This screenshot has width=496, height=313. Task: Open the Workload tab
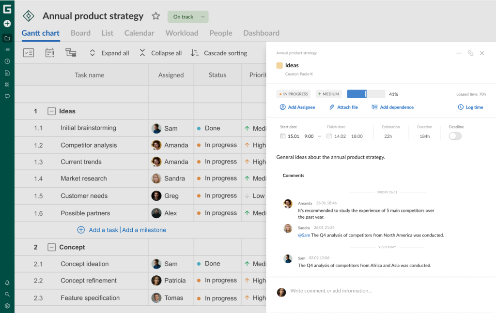pos(182,33)
